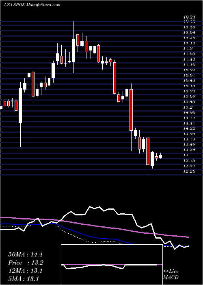The width and height of the screenshot is (203, 285).
Task: Click the 16.43 price axis label
Action: pyautogui.click(x=189, y=80)
